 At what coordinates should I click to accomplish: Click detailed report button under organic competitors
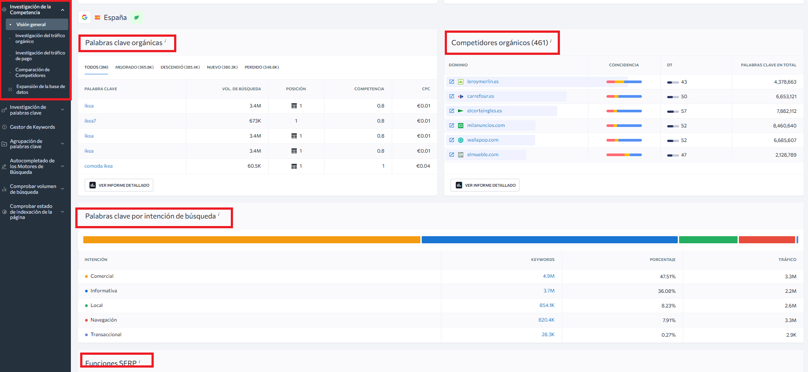485,185
